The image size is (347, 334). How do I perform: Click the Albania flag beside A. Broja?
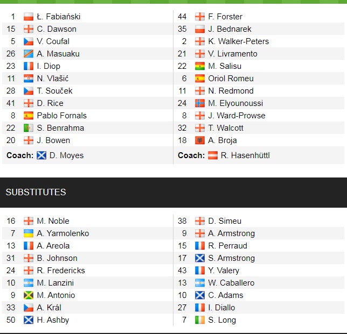click(199, 140)
